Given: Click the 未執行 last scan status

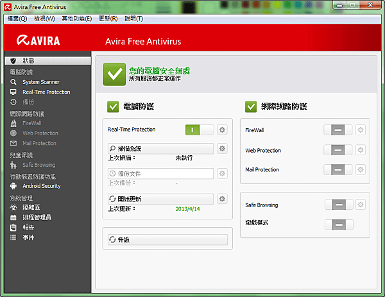Looking at the screenshot, I should pos(184,158).
